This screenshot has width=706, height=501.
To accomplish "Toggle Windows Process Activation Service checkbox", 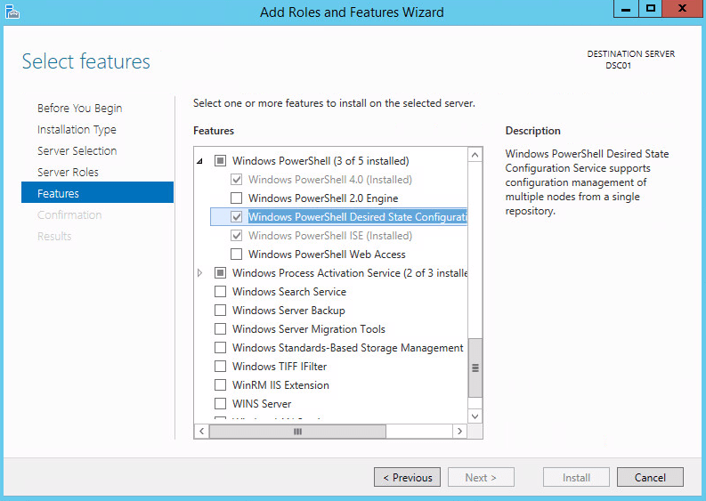I will (220, 273).
